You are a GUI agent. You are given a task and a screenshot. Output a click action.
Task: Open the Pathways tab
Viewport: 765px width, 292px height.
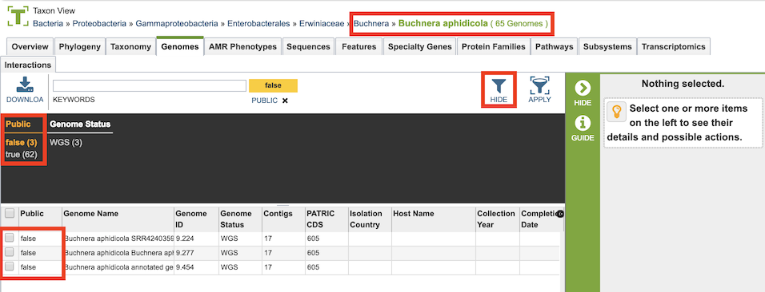tap(554, 47)
